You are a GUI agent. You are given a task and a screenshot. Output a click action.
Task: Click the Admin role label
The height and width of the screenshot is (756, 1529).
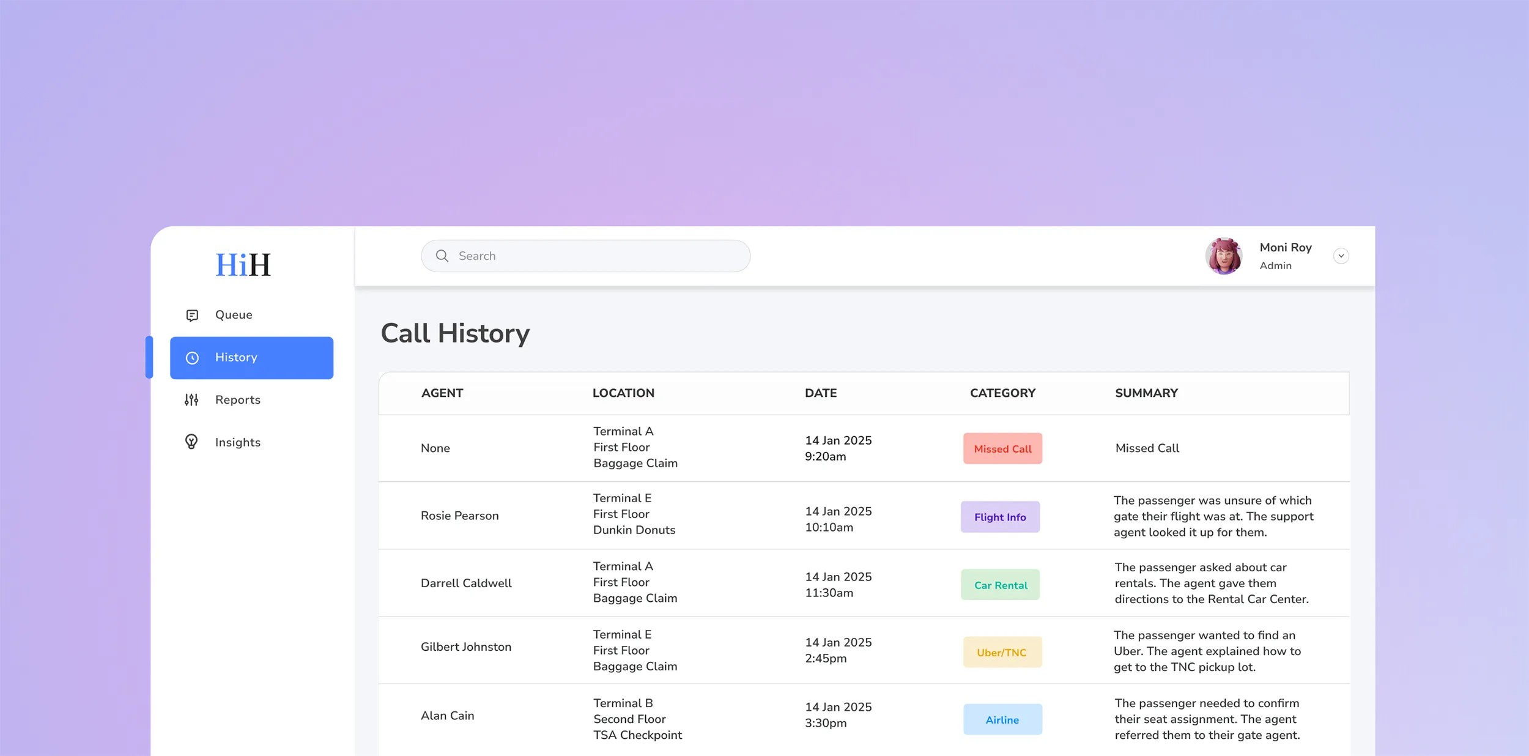coord(1275,265)
